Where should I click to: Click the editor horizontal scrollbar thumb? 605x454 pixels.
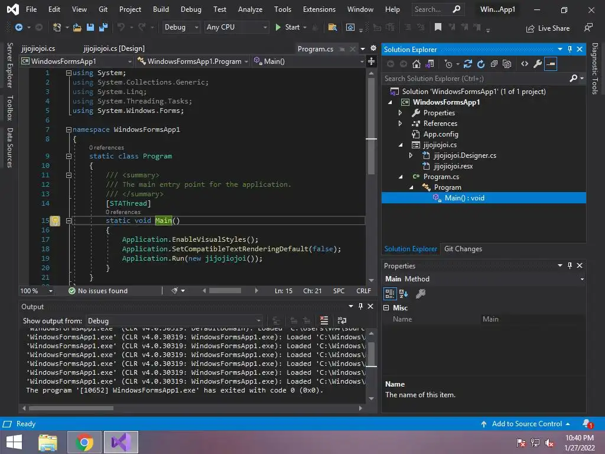(x=225, y=291)
